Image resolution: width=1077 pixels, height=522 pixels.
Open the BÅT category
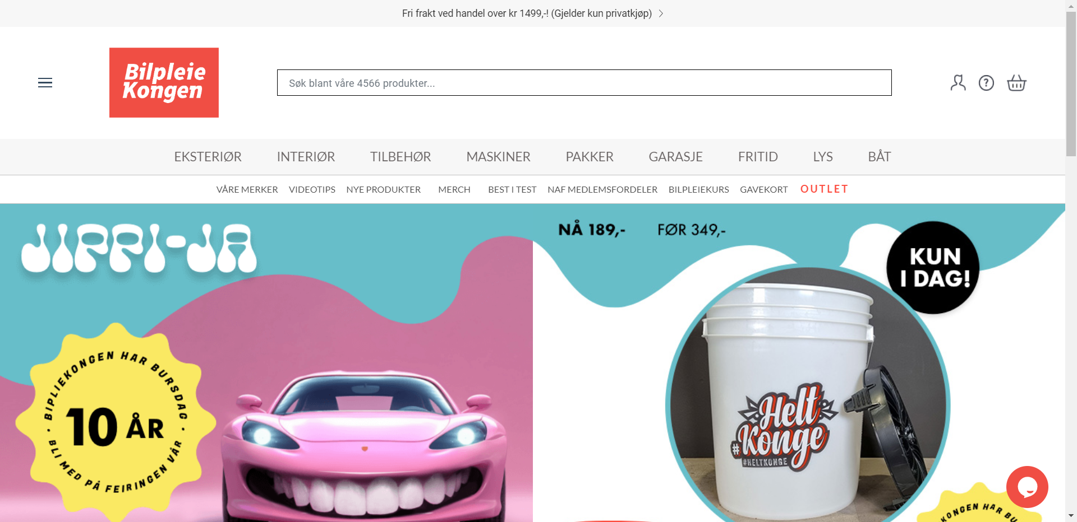tap(880, 157)
